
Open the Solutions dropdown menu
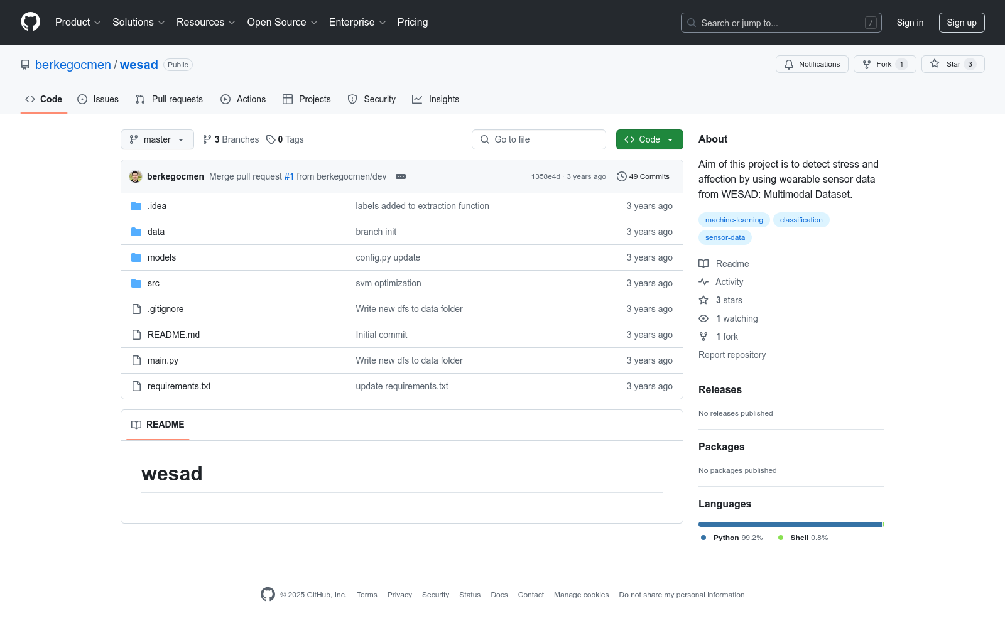click(x=139, y=22)
